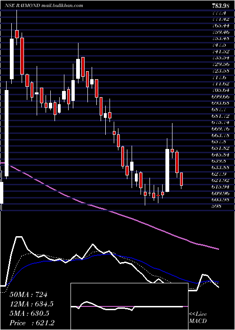Click the '747.5' price axis label
Viewport: 235px width, 330px height.
pyautogui.click(x=219, y=45)
